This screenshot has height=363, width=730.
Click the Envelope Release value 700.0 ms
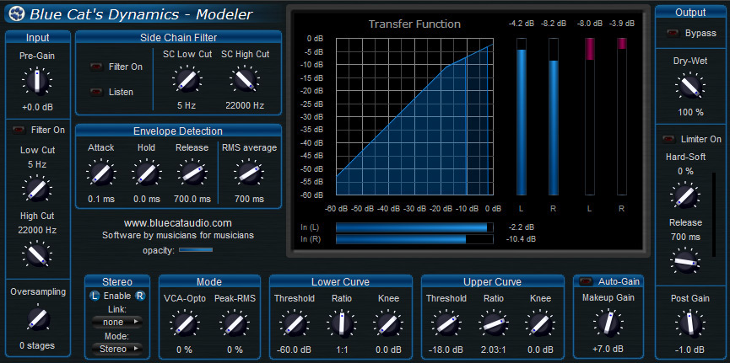pos(192,199)
